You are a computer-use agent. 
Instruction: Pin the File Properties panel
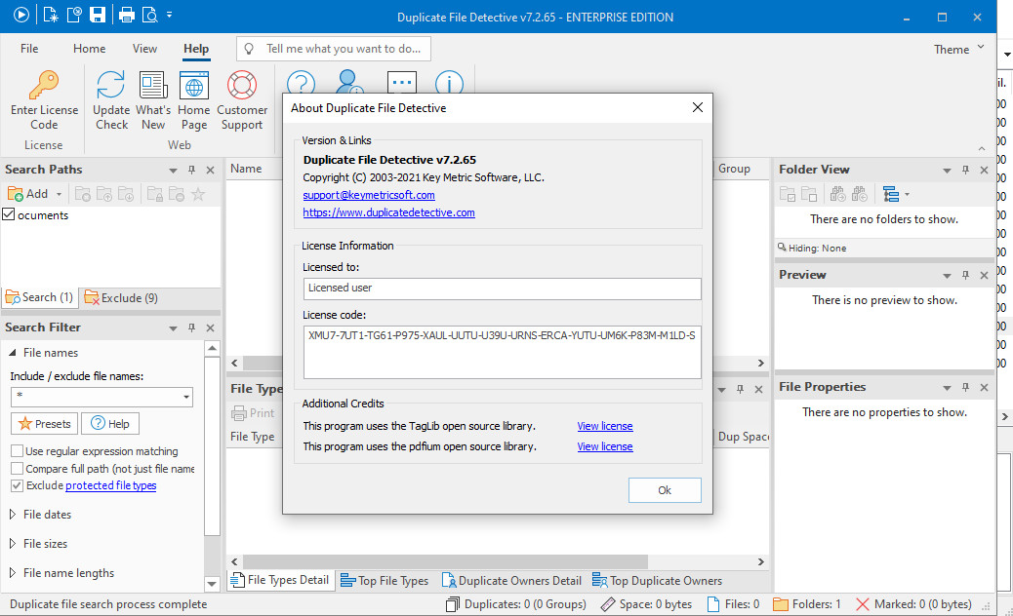tap(965, 387)
